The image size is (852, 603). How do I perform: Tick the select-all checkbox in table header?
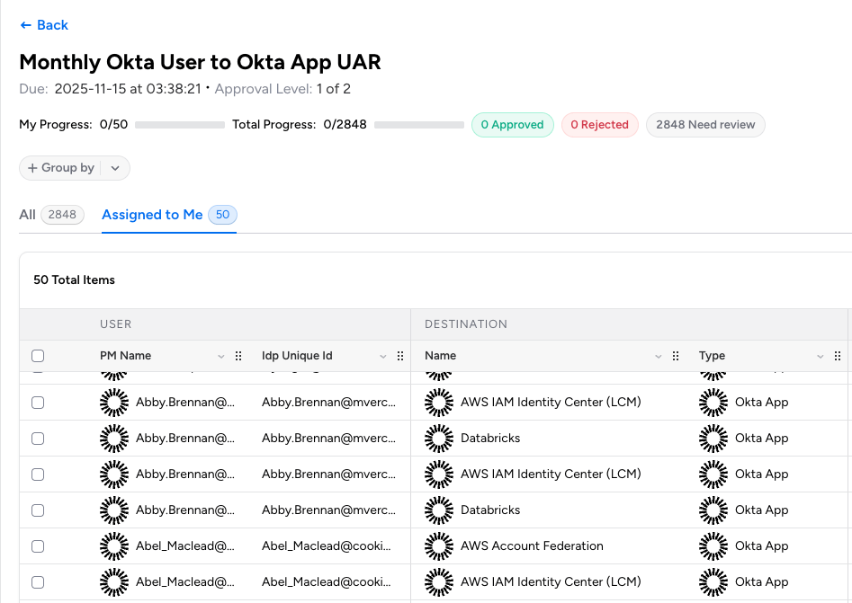[x=38, y=356]
